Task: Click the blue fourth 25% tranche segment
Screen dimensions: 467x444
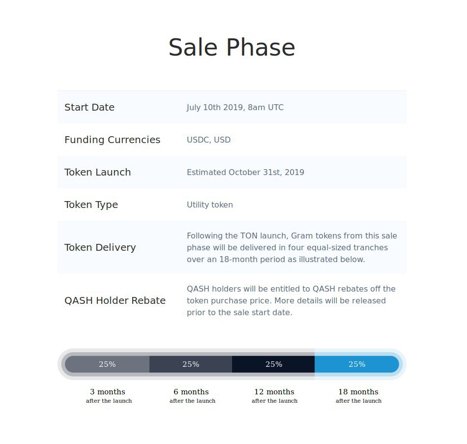Action: pos(357,364)
